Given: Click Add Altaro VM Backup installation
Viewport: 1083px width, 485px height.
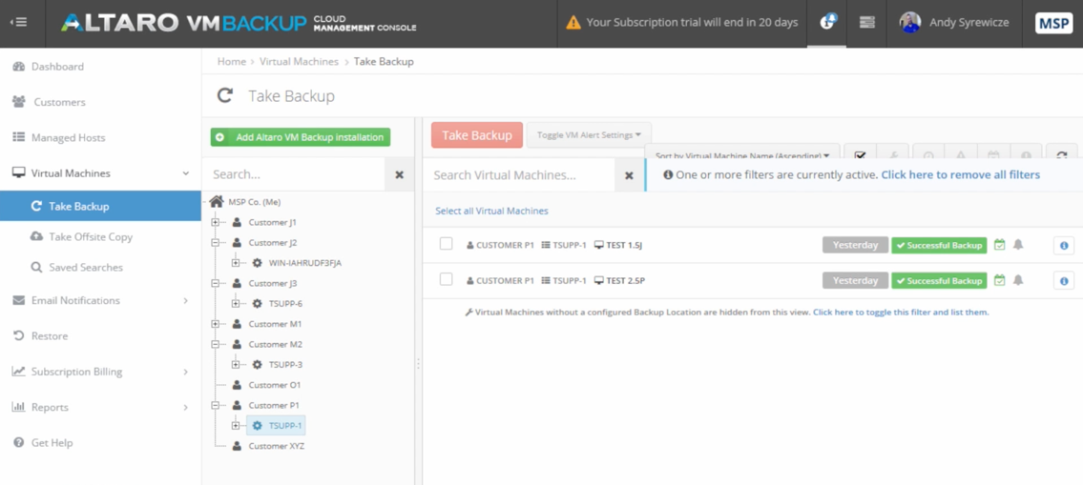Looking at the screenshot, I should [x=301, y=137].
